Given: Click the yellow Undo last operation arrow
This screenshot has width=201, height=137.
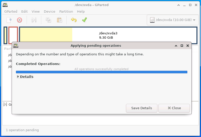Looking at the screenshot, I should pos(74,20).
